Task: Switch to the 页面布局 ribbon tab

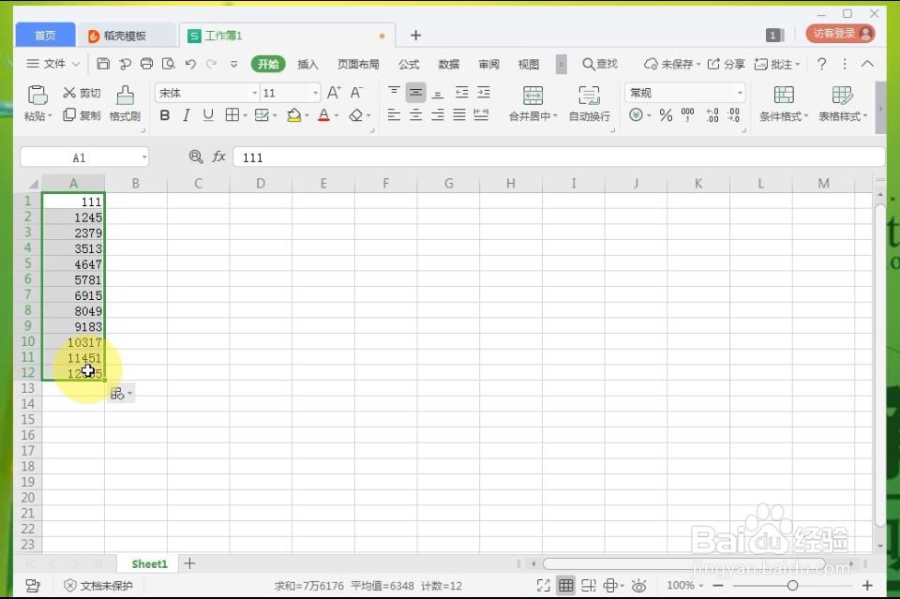Action: [358, 65]
